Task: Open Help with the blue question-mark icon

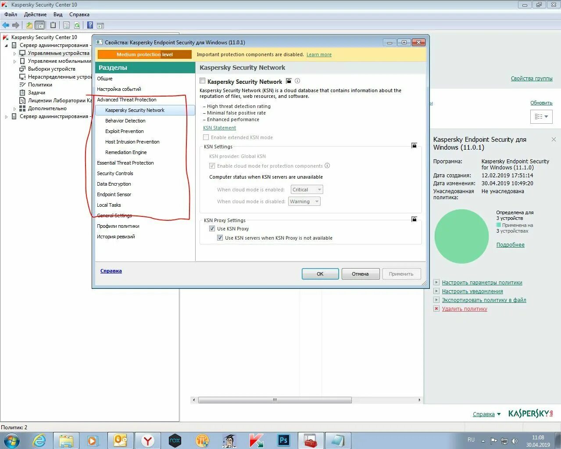Action: click(x=90, y=25)
